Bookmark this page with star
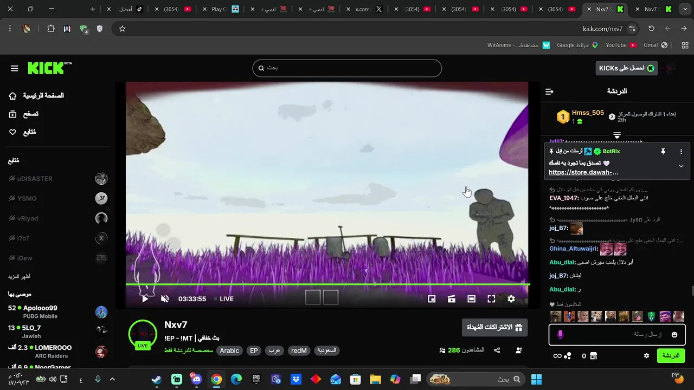The image size is (694, 390). point(122,29)
